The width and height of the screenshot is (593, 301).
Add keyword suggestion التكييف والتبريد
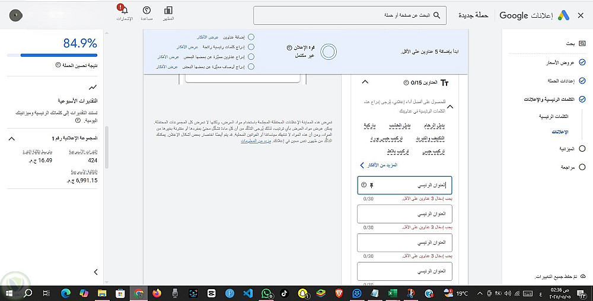431,139
